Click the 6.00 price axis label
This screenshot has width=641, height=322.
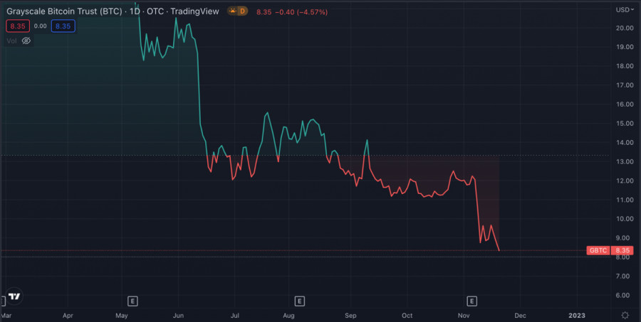click(x=622, y=296)
